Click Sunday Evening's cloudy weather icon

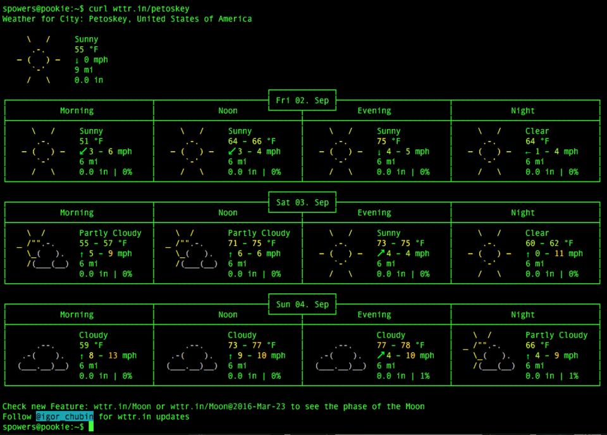tap(341, 356)
